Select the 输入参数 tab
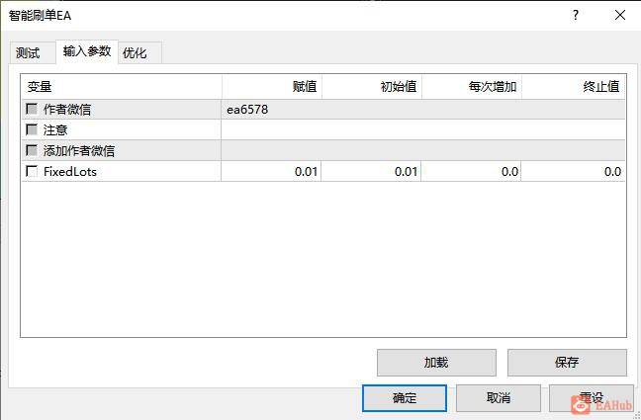This screenshot has height=420, width=641. pos(87,51)
